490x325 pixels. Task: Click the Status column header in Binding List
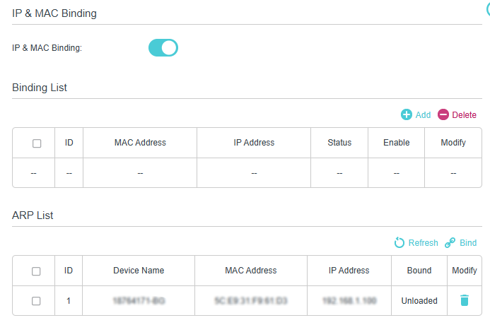(339, 143)
